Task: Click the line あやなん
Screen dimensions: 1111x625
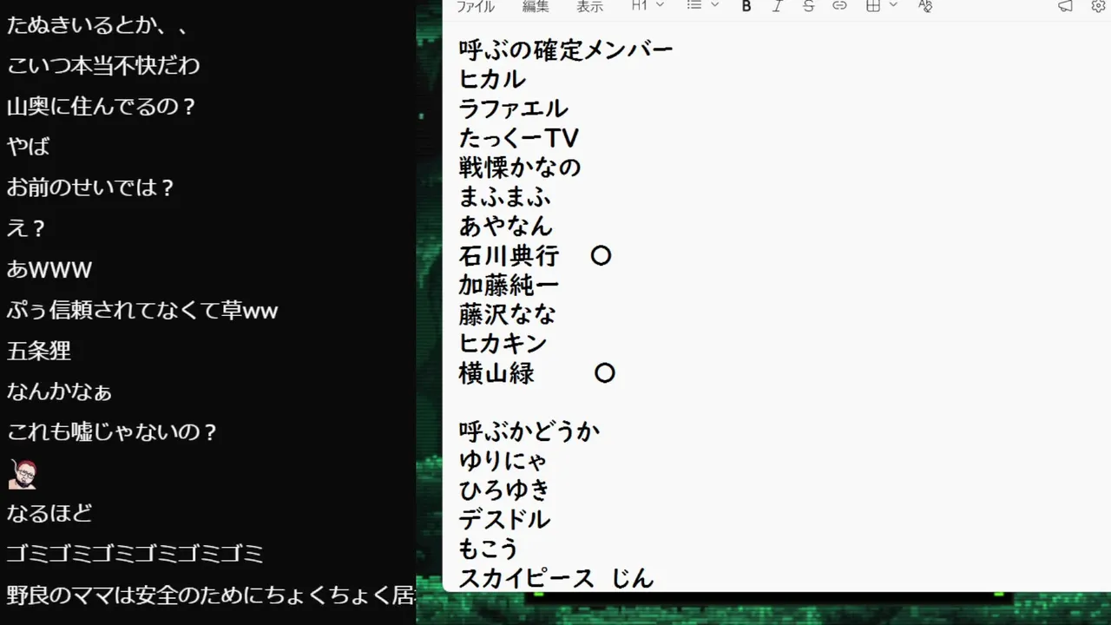Action: point(505,226)
